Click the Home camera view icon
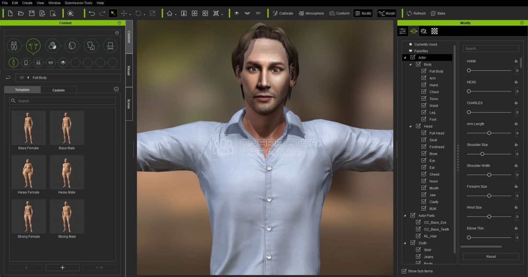 click(169, 13)
